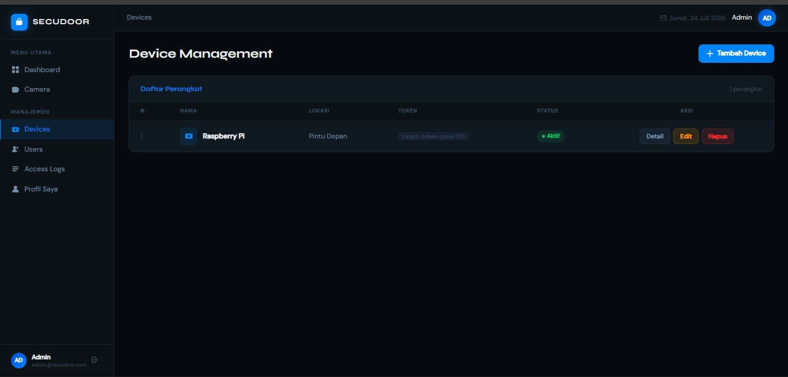Edit the Raspberry Pi device

(686, 137)
